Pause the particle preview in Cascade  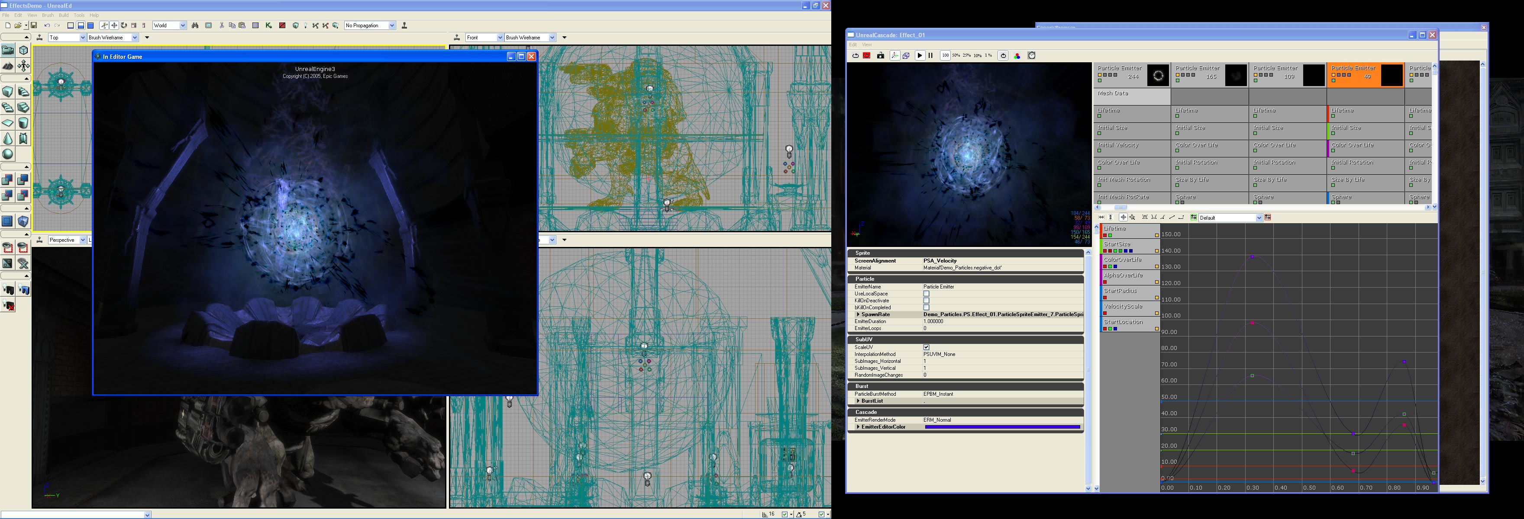click(x=930, y=55)
